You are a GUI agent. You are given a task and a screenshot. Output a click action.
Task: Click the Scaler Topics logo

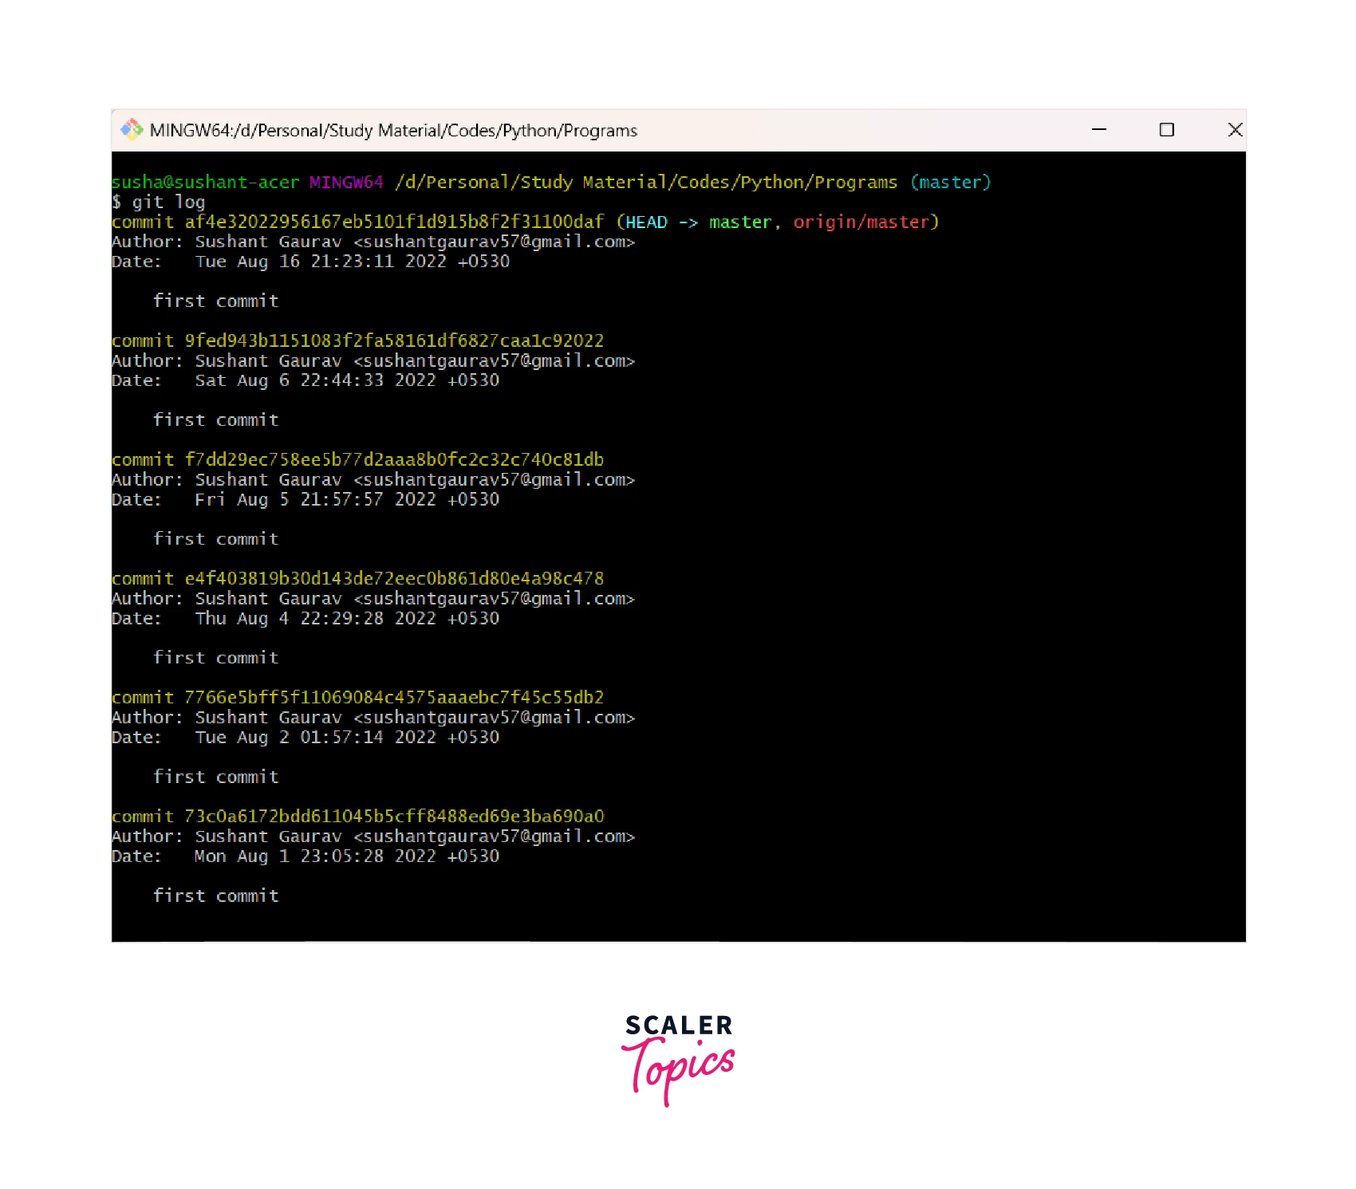[x=678, y=1058]
